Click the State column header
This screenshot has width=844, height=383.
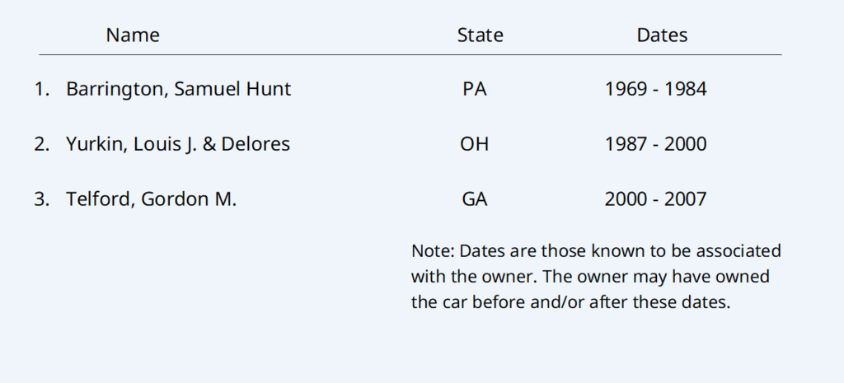click(480, 35)
